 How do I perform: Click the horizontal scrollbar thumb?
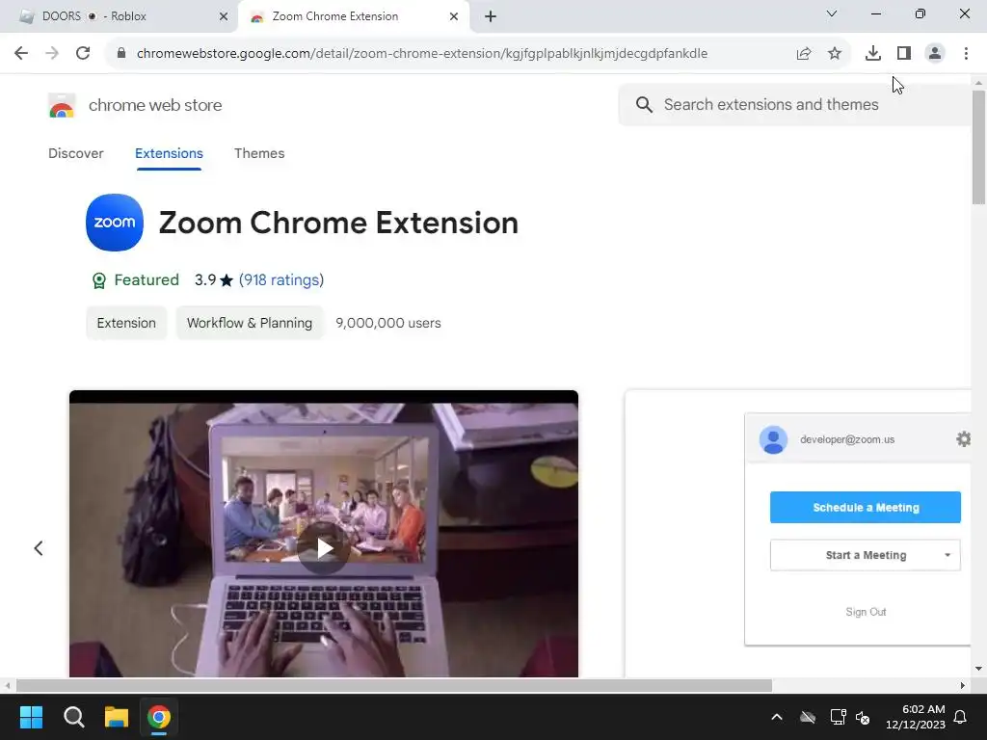coord(394,685)
